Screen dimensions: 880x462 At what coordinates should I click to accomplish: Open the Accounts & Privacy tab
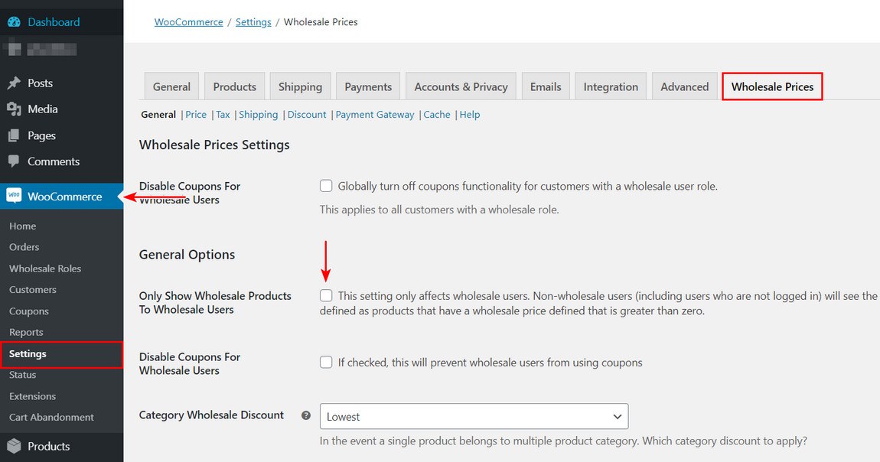[x=461, y=86]
